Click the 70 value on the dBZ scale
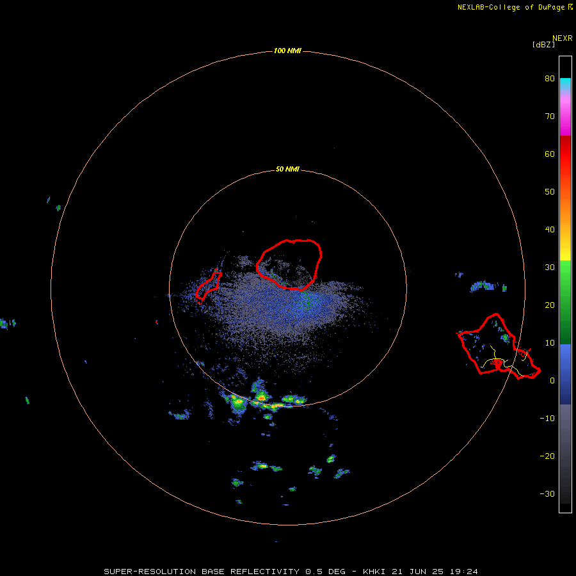 click(550, 116)
